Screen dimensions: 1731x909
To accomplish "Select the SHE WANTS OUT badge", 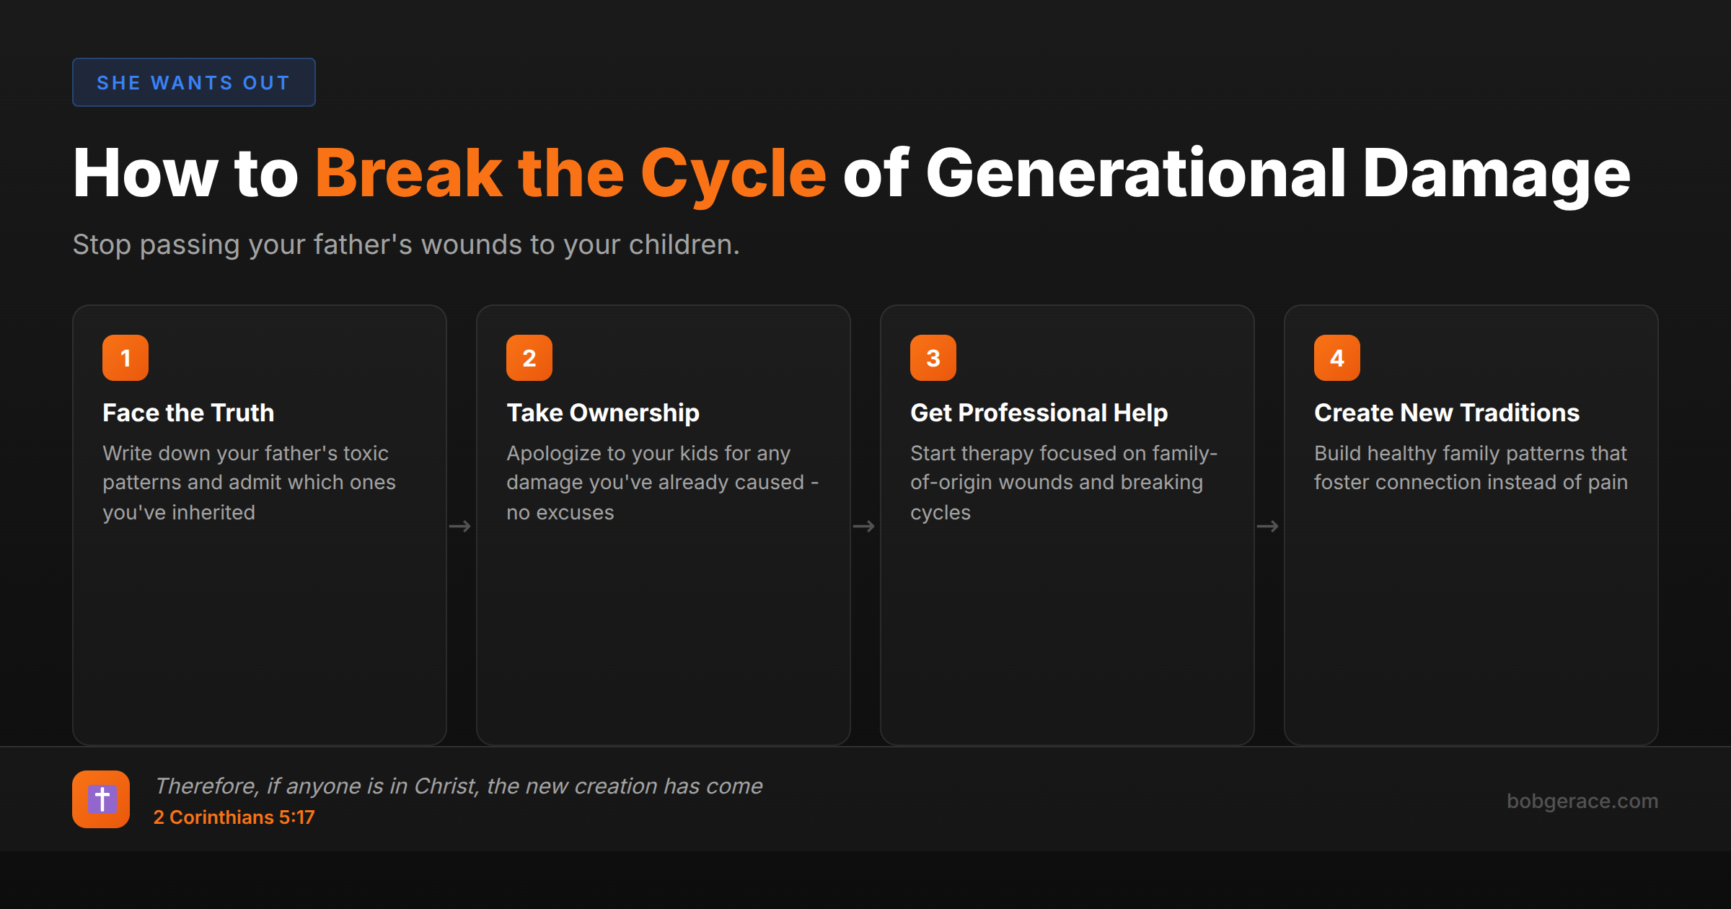I will (193, 82).
